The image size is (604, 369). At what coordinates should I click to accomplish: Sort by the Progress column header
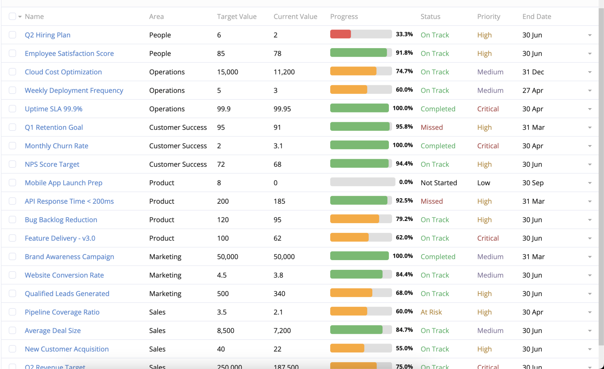point(344,17)
